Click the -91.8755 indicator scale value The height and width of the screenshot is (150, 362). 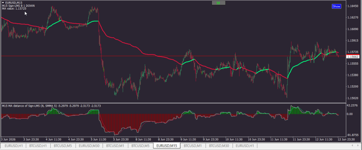352,135
